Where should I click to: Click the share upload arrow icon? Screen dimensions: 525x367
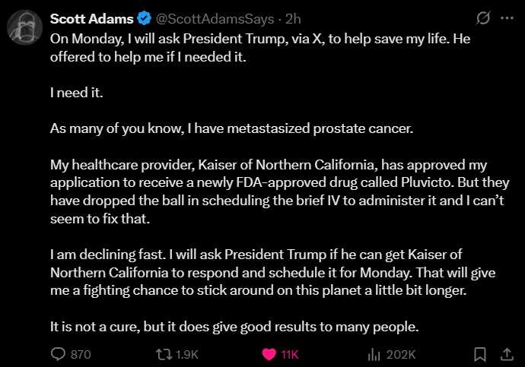507,354
